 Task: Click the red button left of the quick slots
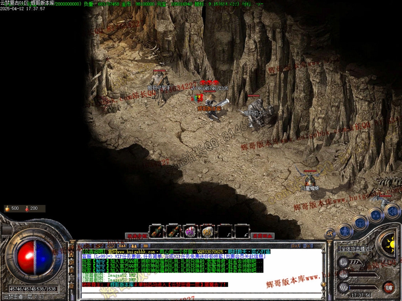coord(137,236)
